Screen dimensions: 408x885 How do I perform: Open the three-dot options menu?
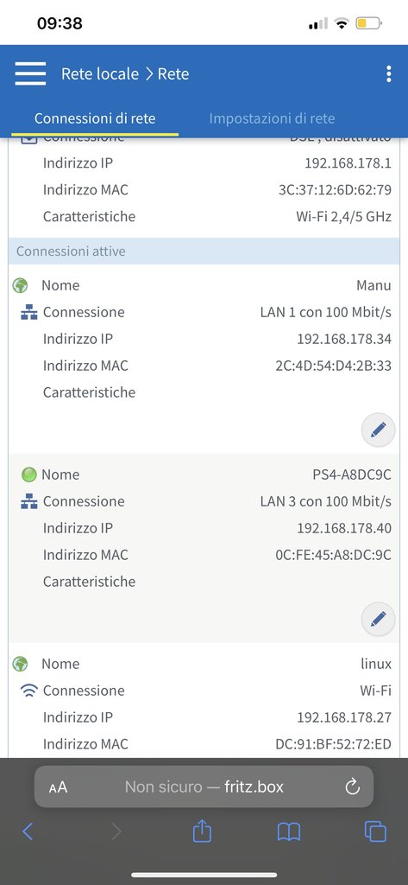pyautogui.click(x=388, y=74)
